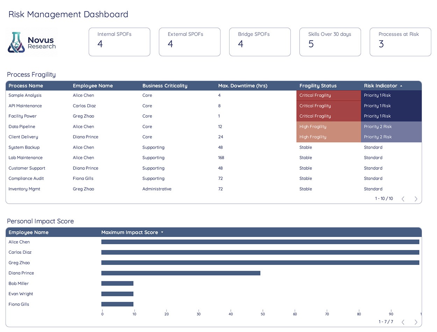Image resolution: width=437 pixels, height=332 pixels.
Task: Sort by Business Criticality column header
Action: point(165,86)
